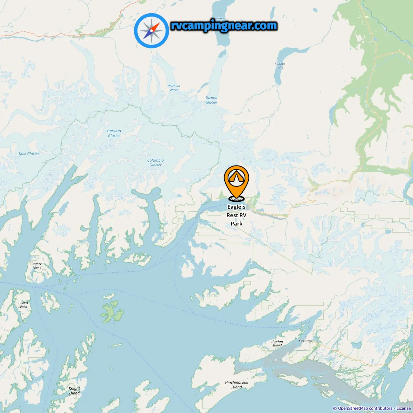The width and height of the screenshot is (413, 413).
Task: Click the Culross Island map label
Action: [23, 305]
